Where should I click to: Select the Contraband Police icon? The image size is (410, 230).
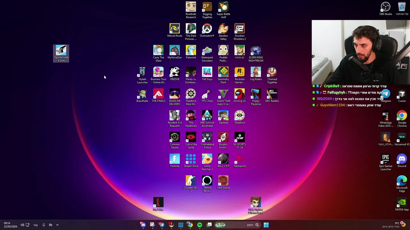point(207,141)
